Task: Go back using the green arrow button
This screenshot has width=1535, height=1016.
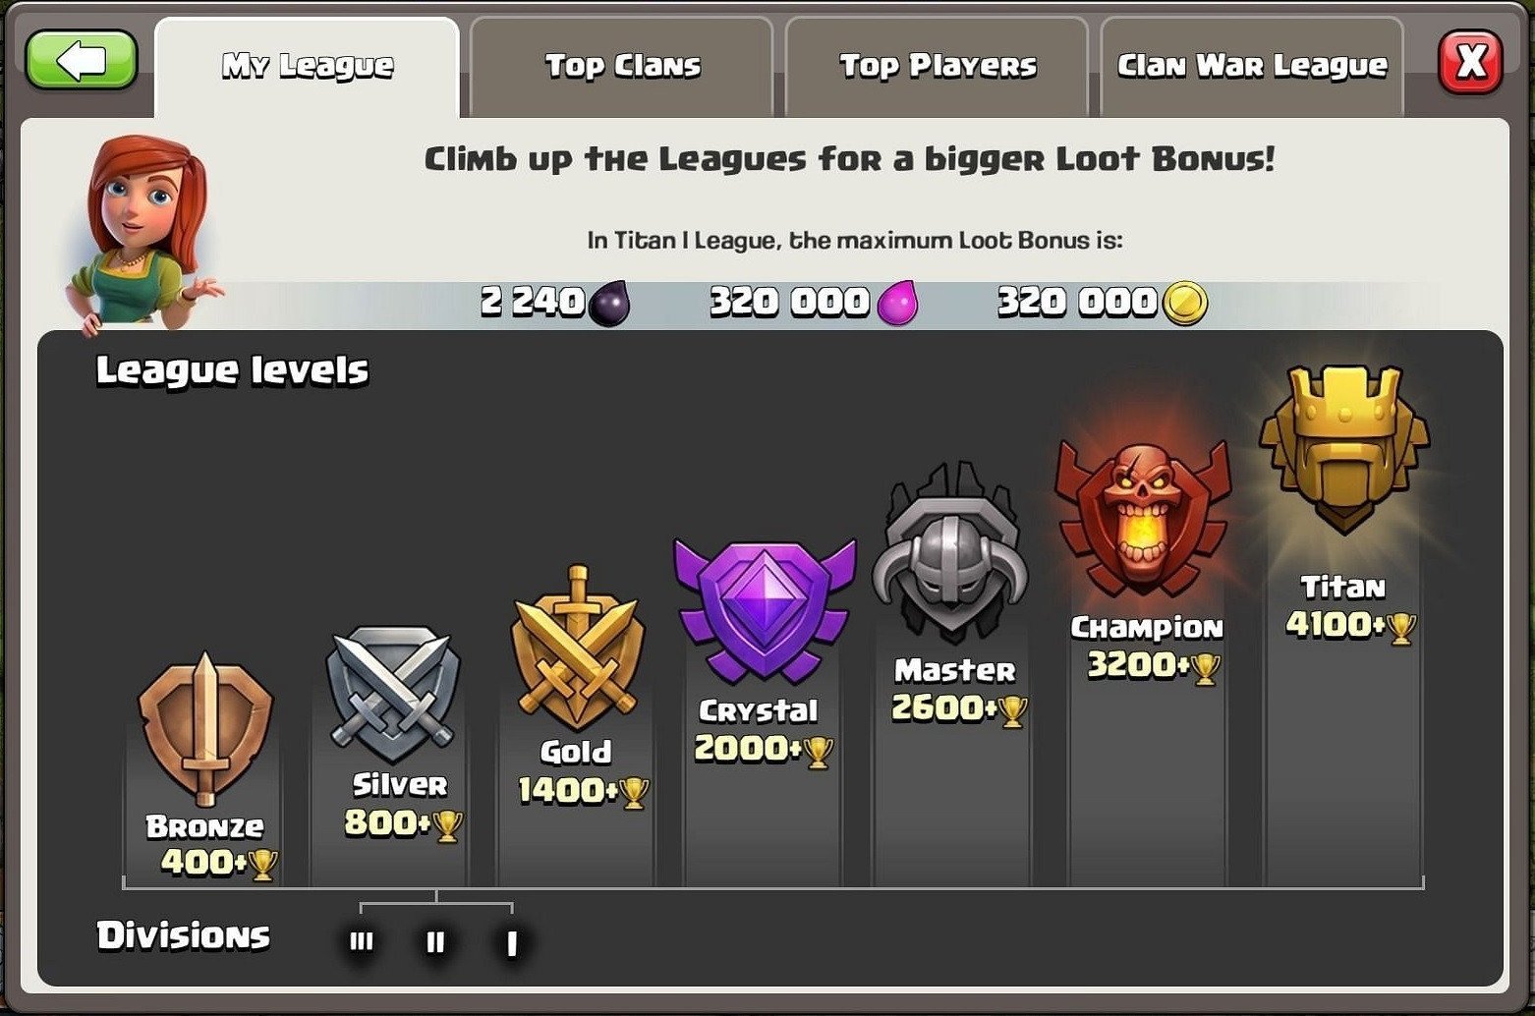Action: 81,60
